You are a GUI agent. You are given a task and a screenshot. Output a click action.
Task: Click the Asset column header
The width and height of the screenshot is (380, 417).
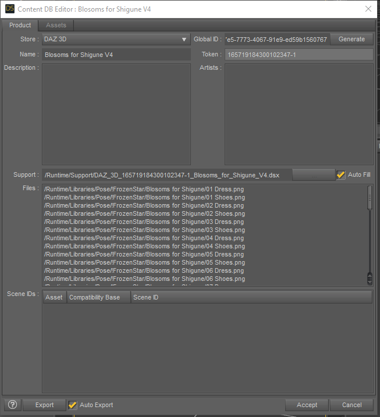55,297
